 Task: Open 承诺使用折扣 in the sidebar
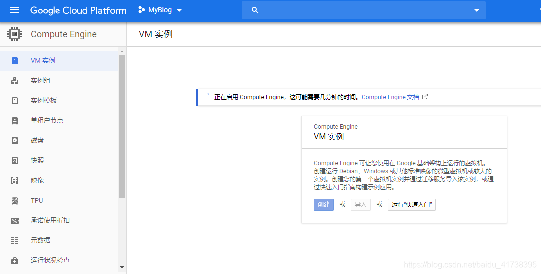(59, 221)
